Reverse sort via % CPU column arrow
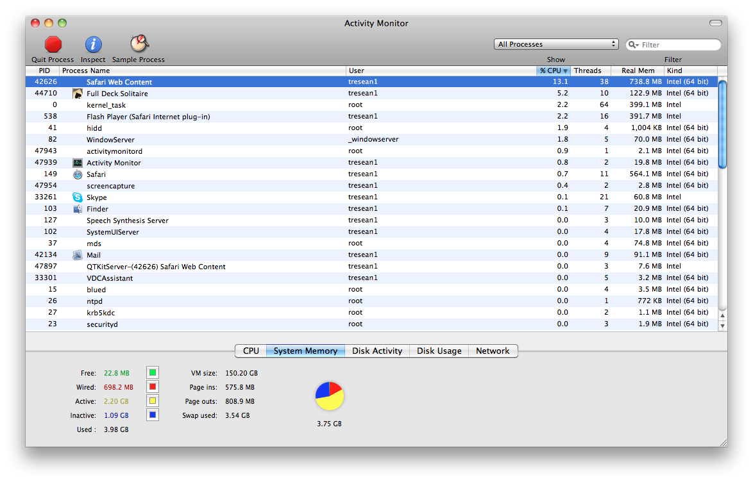Screen dimensions: 753x482 [565, 71]
